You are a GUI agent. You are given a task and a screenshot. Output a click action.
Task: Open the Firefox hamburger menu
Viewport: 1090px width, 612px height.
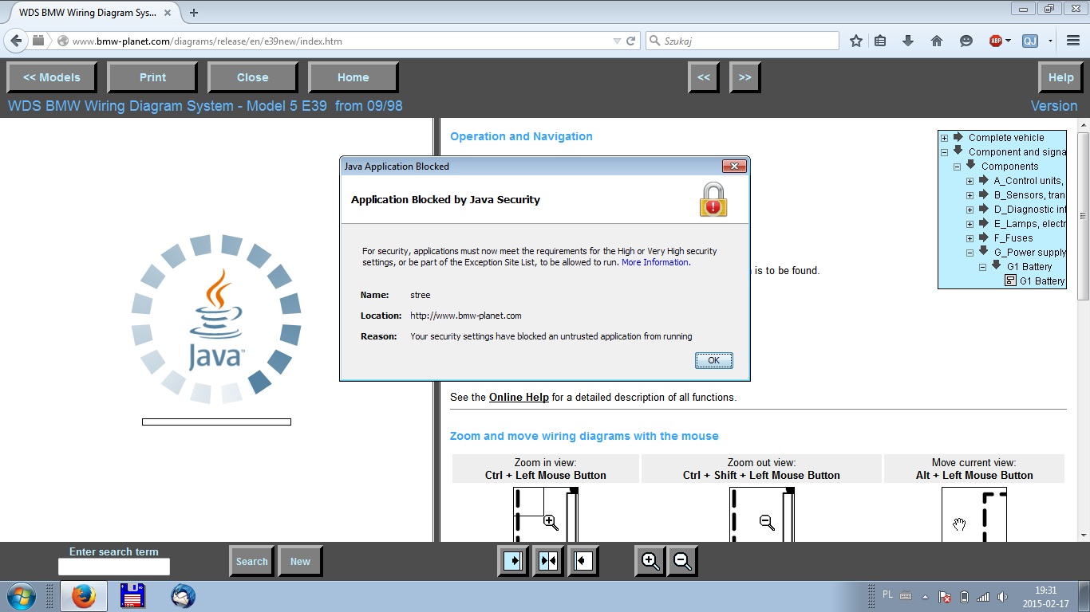[1073, 41]
